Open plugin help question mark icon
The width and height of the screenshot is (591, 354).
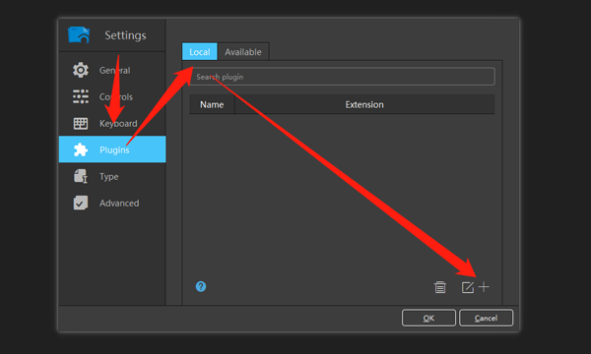point(201,287)
